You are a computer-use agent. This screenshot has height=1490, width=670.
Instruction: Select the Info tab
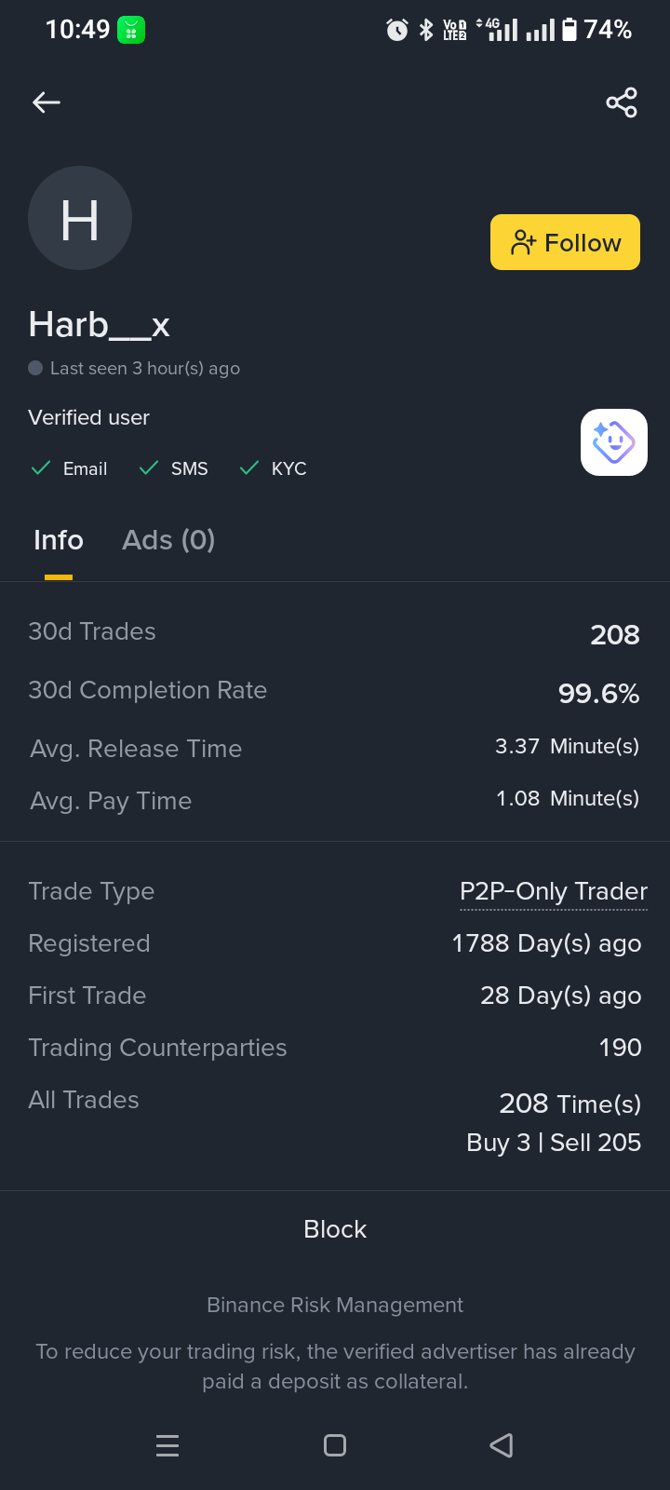(59, 540)
